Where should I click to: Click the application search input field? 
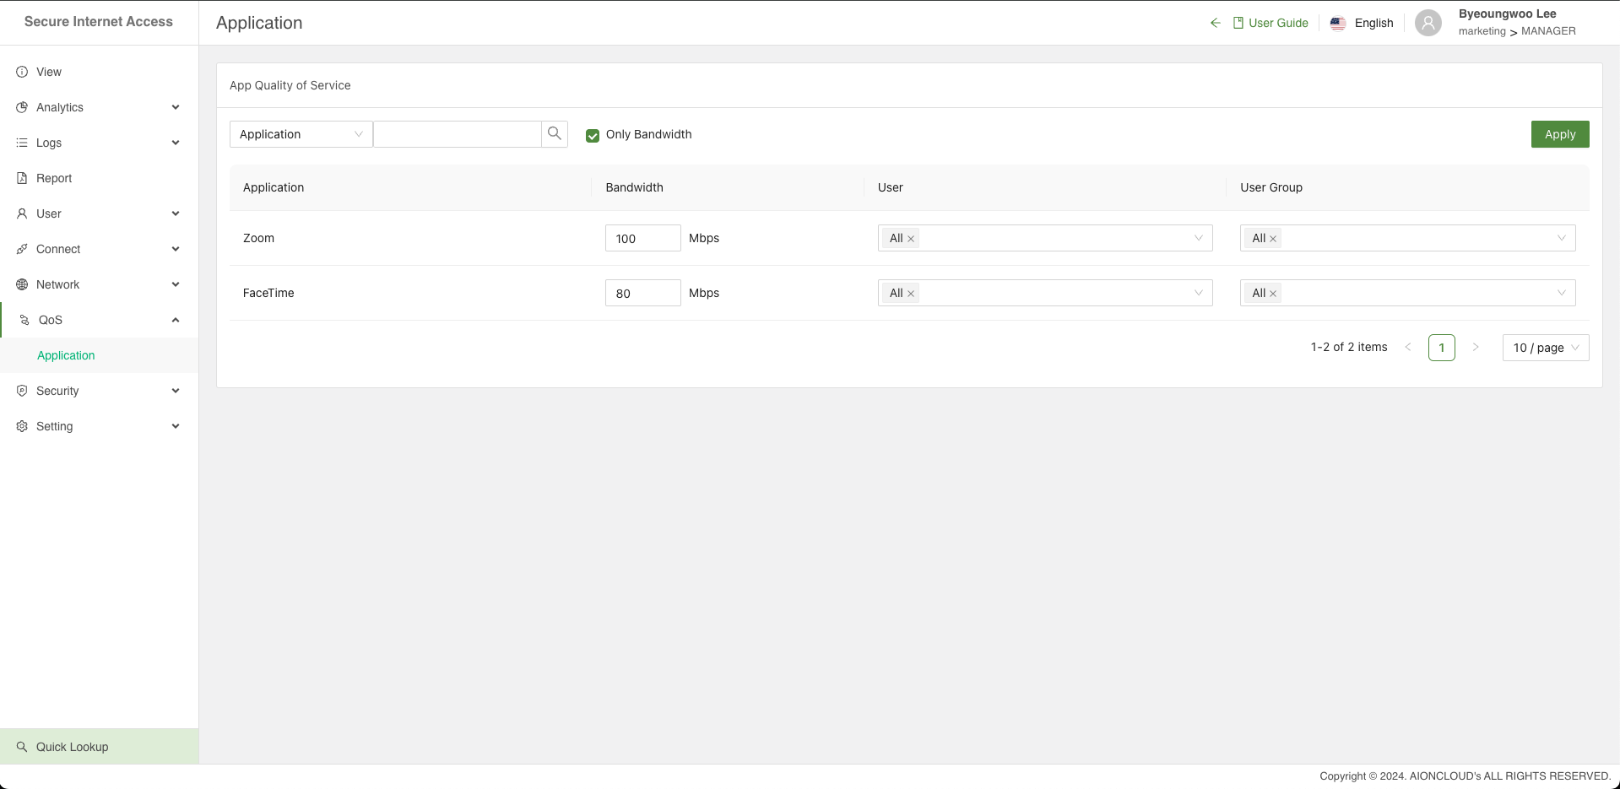point(457,134)
